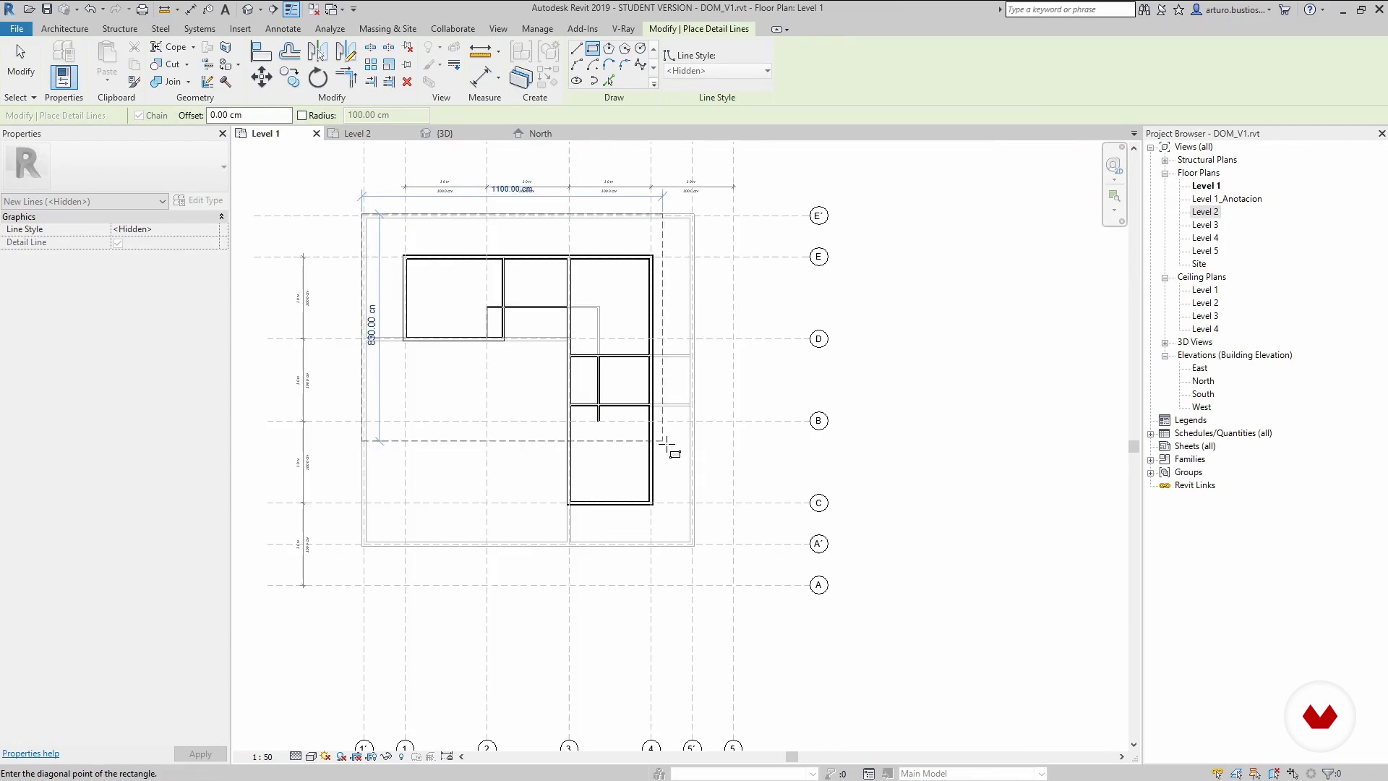1388x781 pixels.
Task: Click the Thin Lines toggle icon
Action: tap(291, 9)
